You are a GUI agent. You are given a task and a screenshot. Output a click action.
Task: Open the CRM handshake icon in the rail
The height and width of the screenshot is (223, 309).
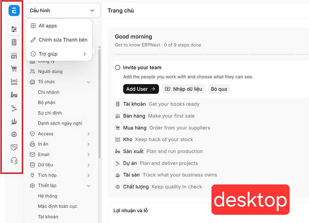click(x=14, y=147)
